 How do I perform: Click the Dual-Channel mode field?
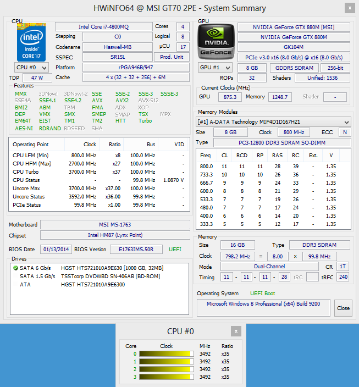point(269,266)
